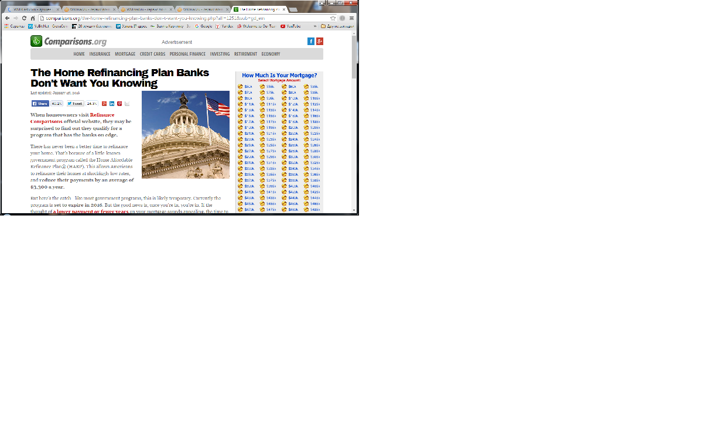Reload the page with the refresh icon
Screen dimensions: 718x431
tap(24, 18)
